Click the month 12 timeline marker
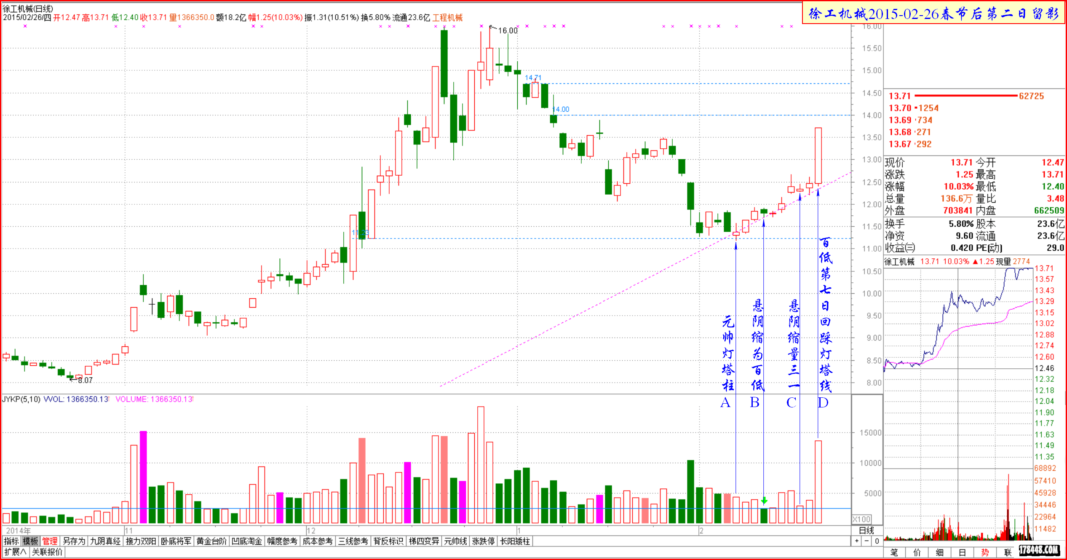Viewport: 1067px width, 560px height. pyautogui.click(x=311, y=531)
